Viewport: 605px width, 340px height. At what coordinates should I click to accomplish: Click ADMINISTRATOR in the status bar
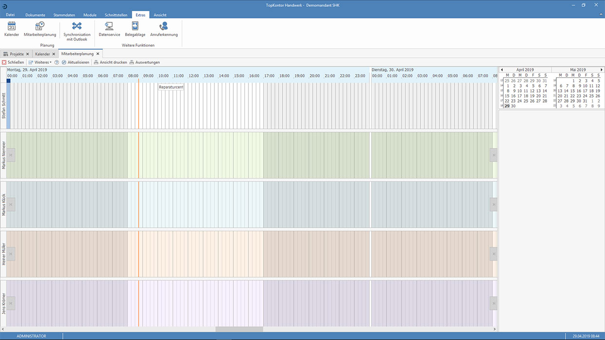(x=32, y=336)
